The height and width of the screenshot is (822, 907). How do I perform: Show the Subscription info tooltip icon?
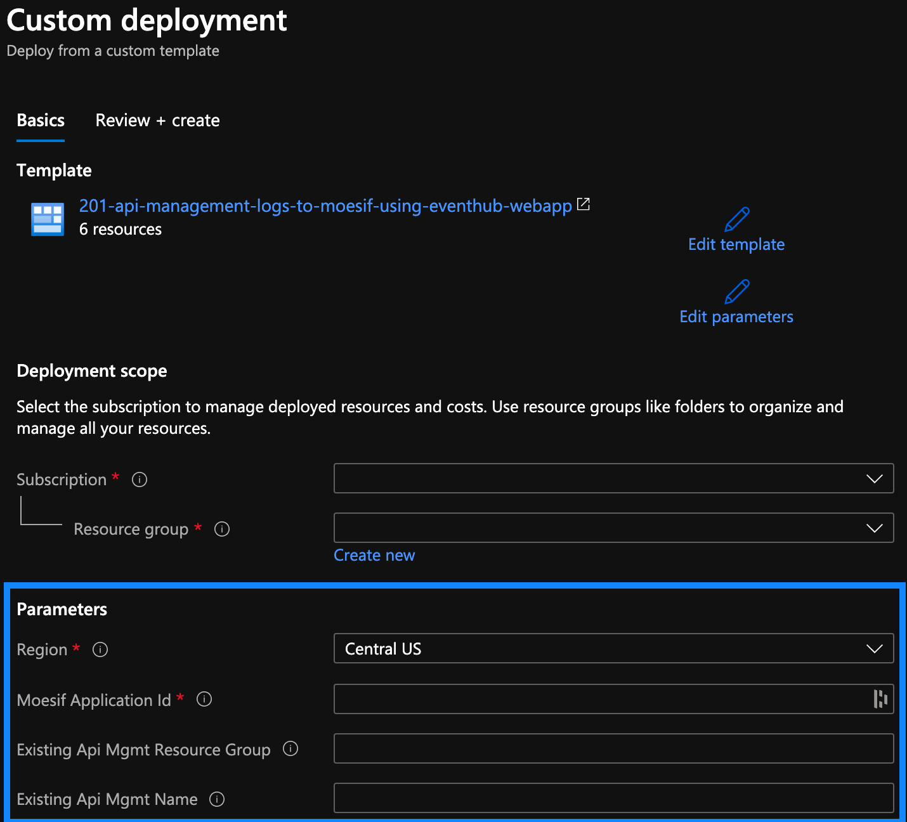pyautogui.click(x=139, y=480)
